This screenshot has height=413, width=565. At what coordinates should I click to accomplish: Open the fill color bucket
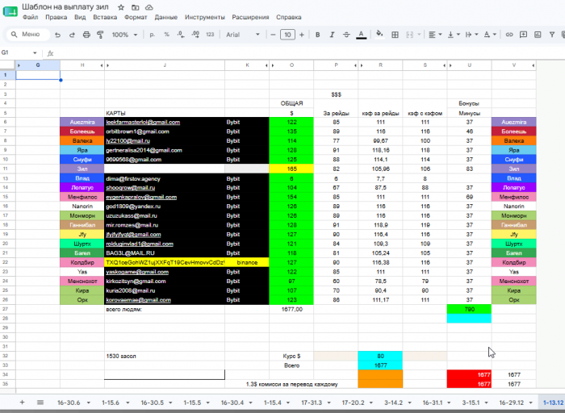[379, 34]
